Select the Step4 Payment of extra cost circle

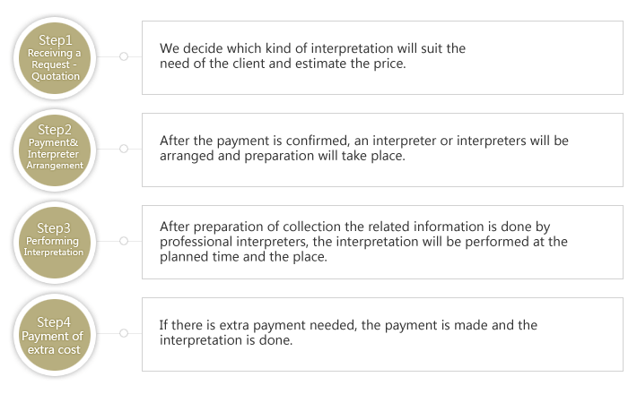55,335
